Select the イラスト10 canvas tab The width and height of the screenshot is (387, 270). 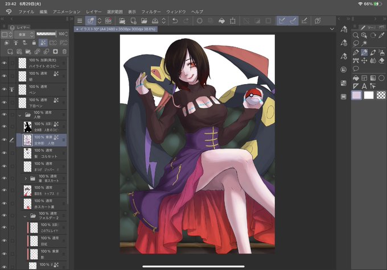tap(116, 29)
